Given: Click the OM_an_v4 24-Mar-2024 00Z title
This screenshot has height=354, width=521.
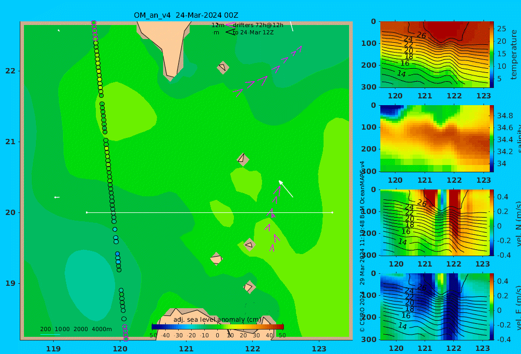Looking at the screenshot, I should point(186,15).
